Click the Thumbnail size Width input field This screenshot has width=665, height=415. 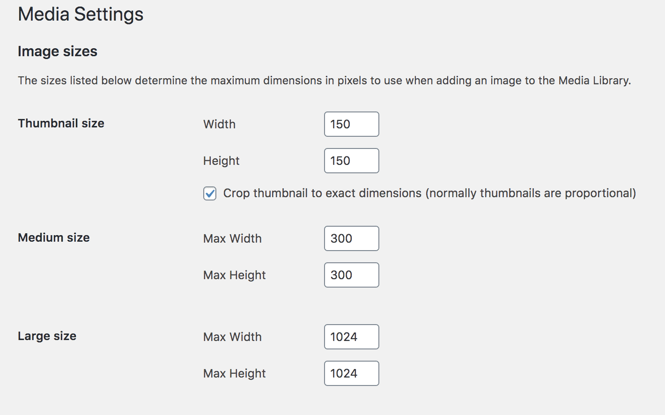351,124
